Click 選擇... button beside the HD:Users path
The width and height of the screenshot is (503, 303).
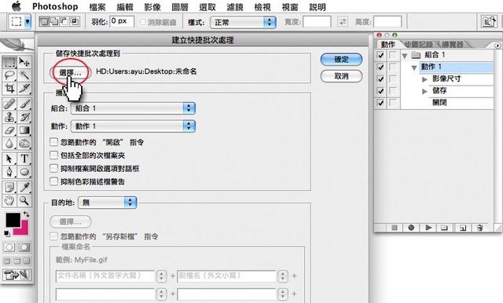[70, 72]
